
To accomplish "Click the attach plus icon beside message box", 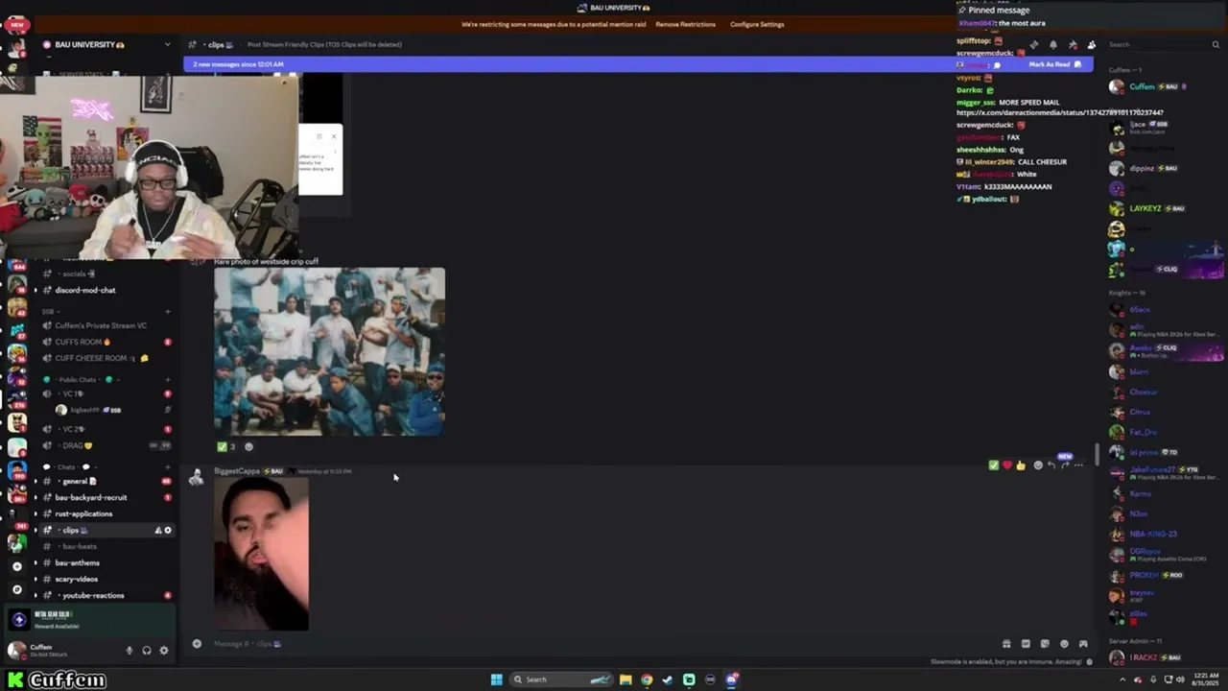I will click(x=197, y=643).
